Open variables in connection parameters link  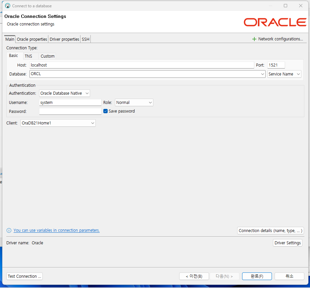tap(57, 230)
